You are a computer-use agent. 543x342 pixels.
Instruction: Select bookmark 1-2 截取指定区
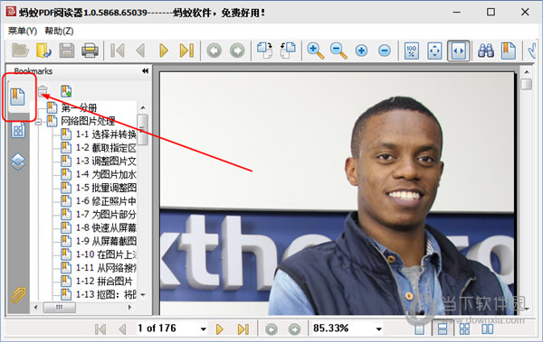pos(106,147)
